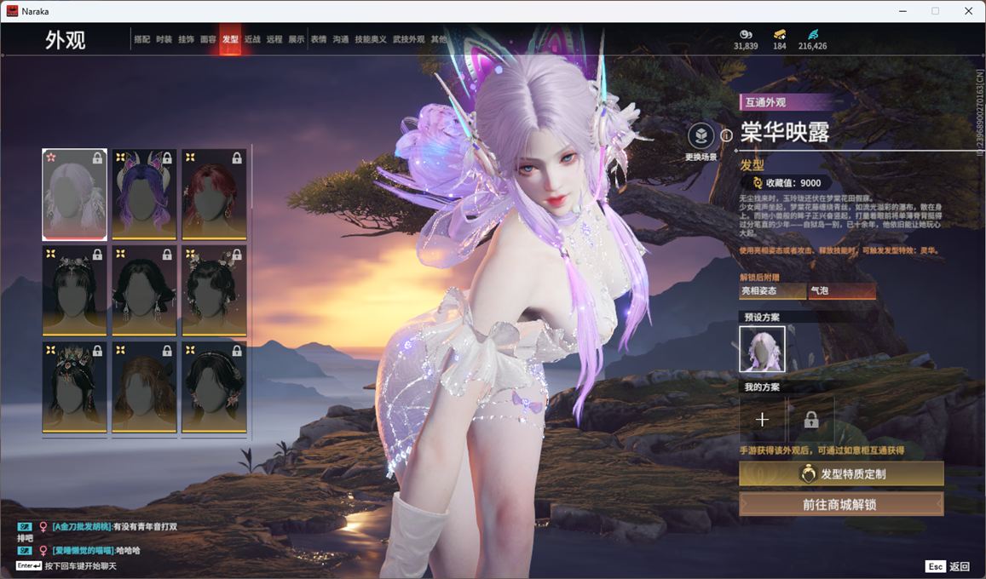Switch to the 远程 tab
The width and height of the screenshot is (986, 579).
pos(274,39)
